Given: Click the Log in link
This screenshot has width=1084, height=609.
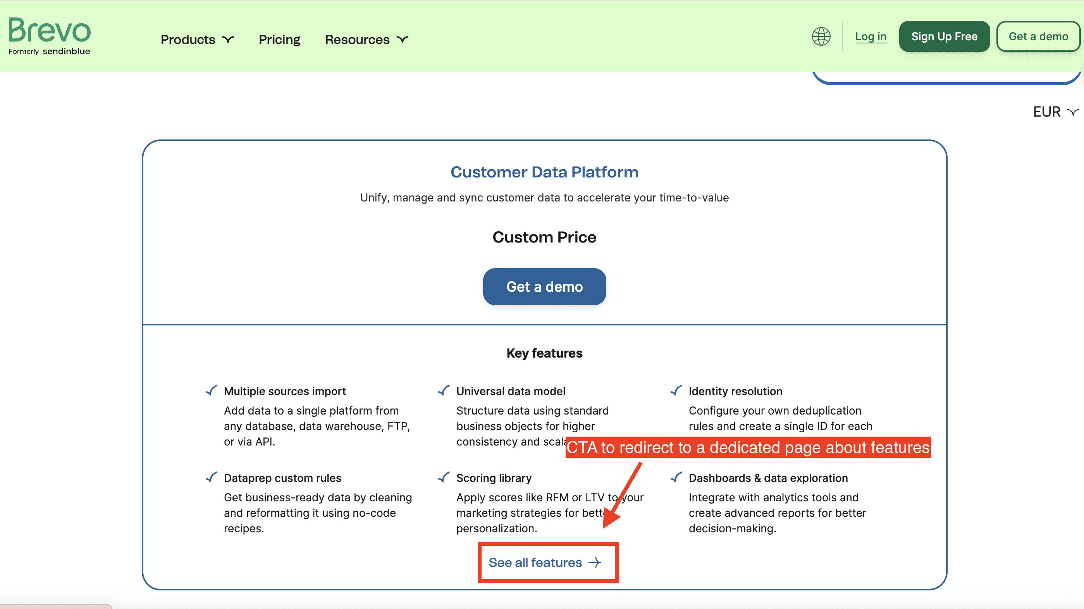Looking at the screenshot, I should tap(870, 37).
